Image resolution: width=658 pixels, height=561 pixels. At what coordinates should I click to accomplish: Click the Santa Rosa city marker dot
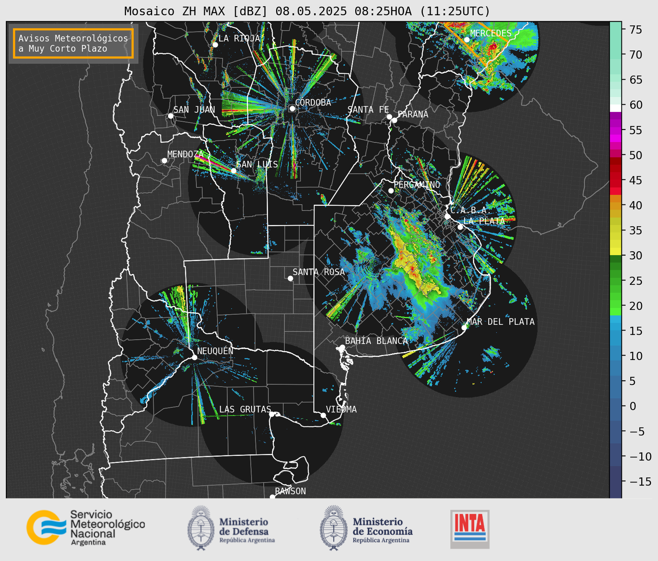click(290, 278)
